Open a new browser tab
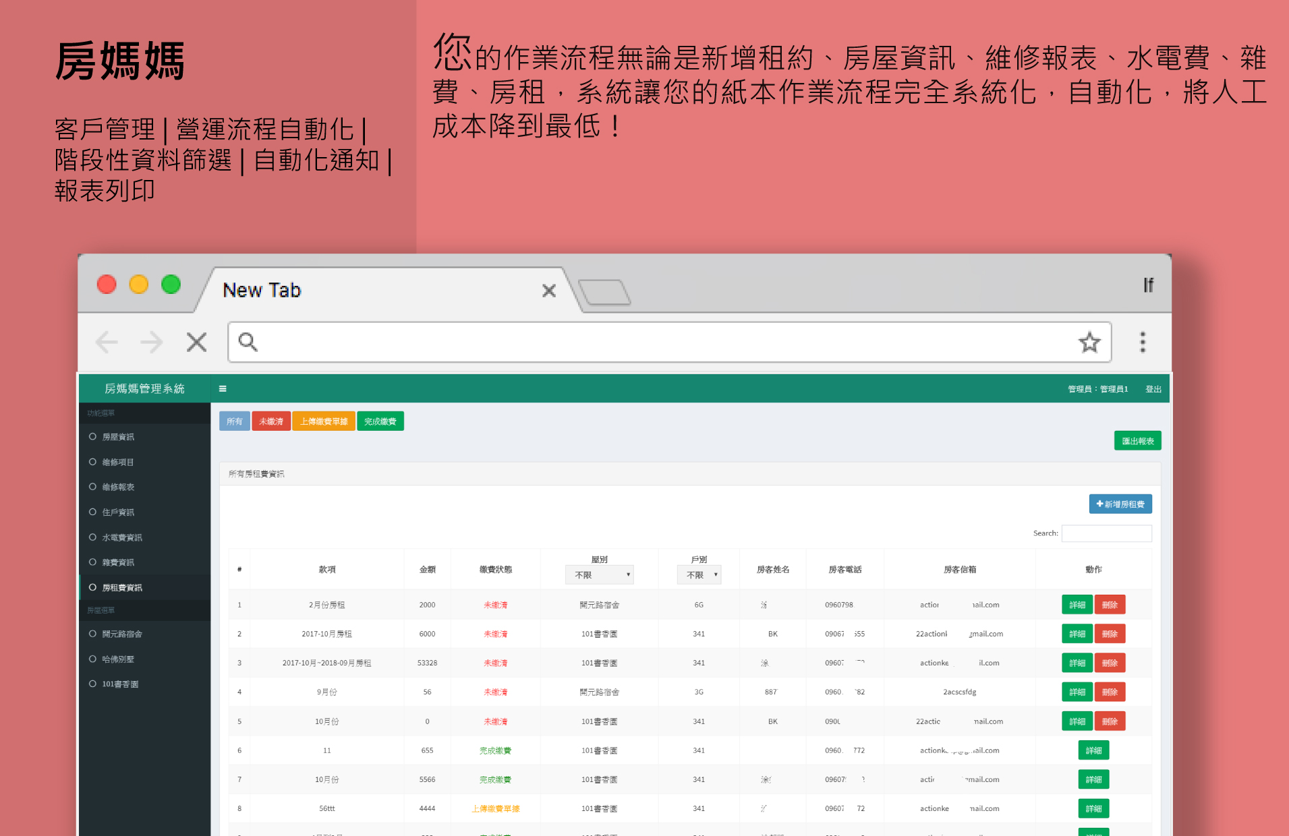 point(604,292)
